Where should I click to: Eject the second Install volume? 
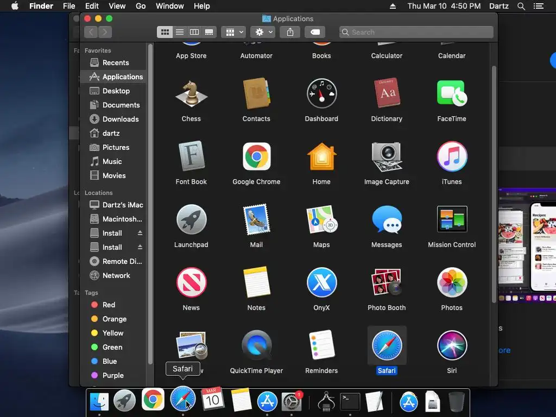[140, 247]
